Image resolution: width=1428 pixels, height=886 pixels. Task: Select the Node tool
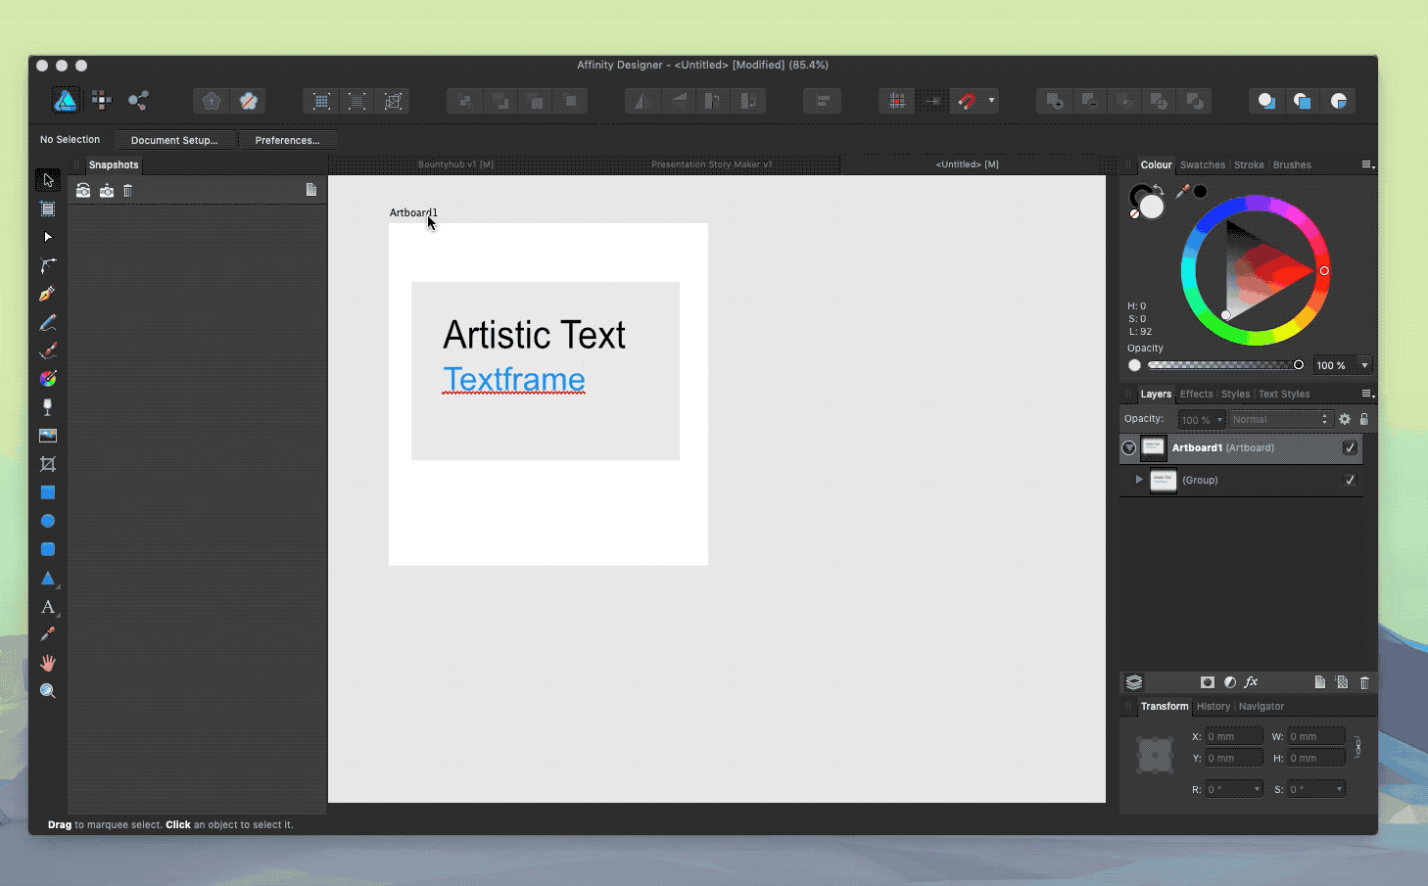(x=47, y=236)
